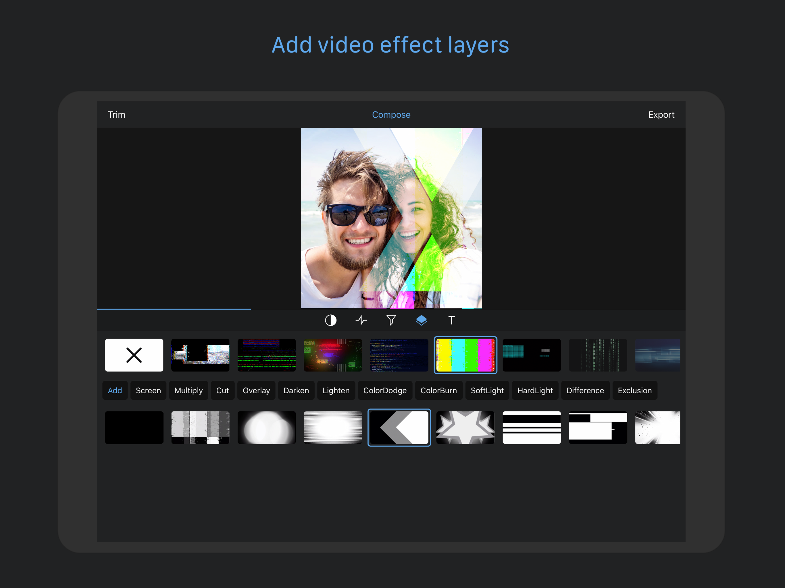Enable the Add blend mode
The image size is (785, 588).
115,390
